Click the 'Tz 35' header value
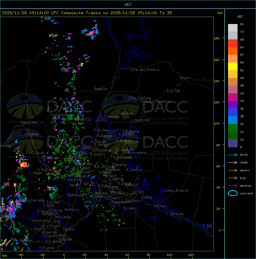 pyautogui.click(x=166, y=13)
